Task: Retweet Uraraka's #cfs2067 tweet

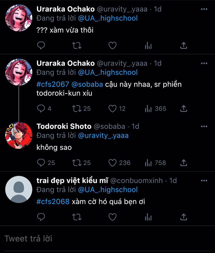Action: (x=77, y=109)
